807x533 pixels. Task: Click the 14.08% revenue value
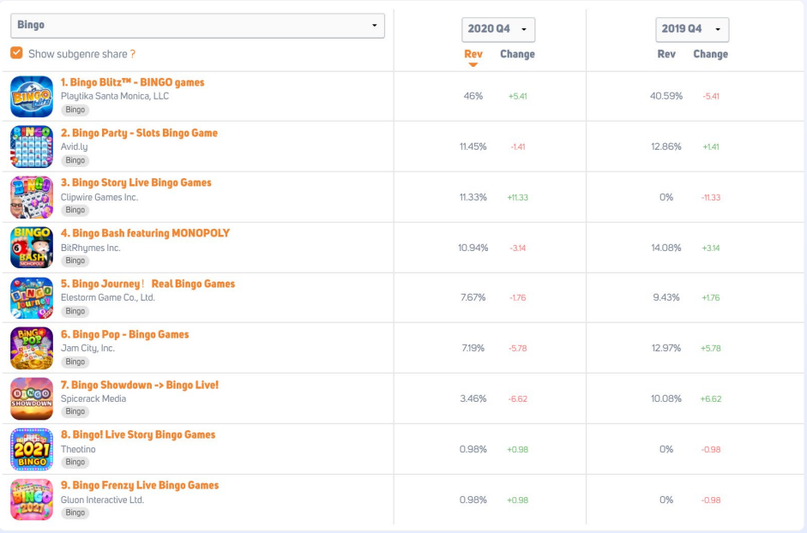tap(666, 248)
